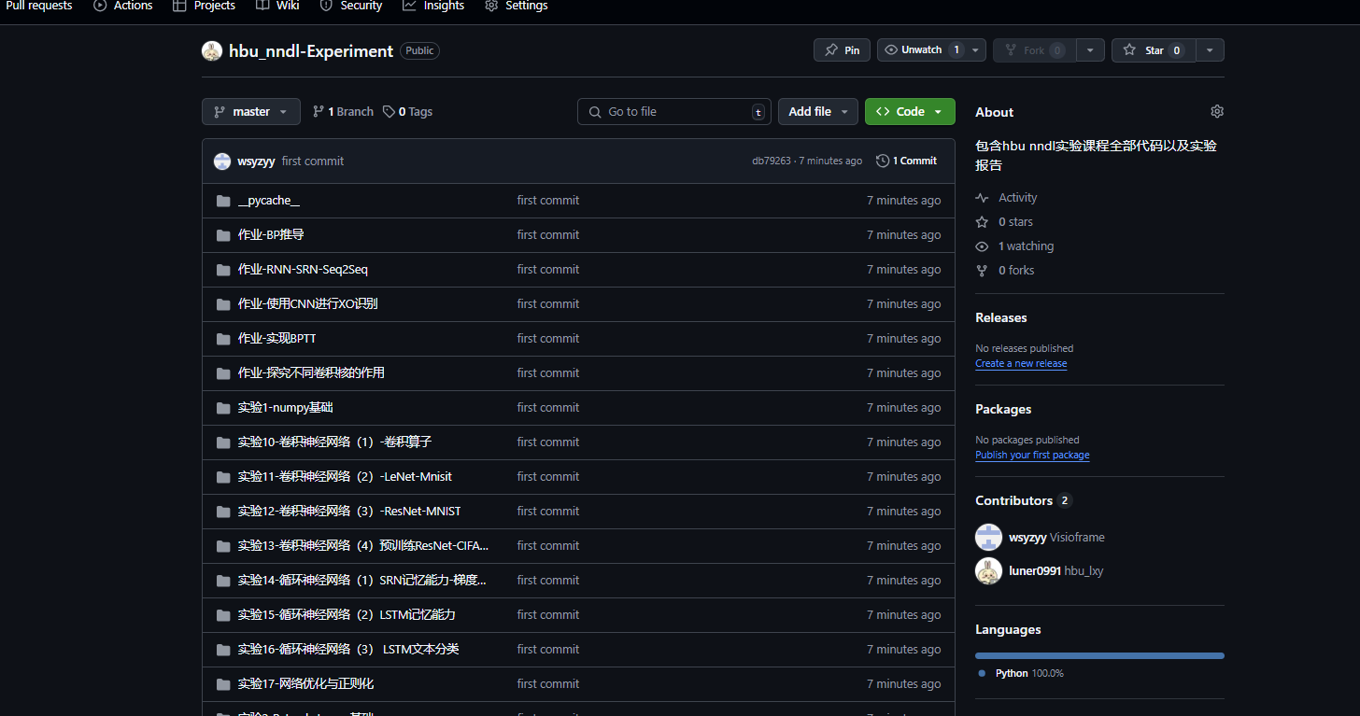View the 1 Branch link

click(343, 111)
